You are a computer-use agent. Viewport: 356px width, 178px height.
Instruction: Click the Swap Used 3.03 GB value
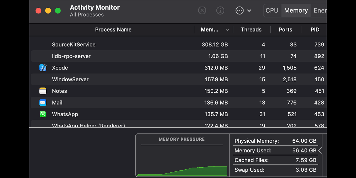pos(306,170)
